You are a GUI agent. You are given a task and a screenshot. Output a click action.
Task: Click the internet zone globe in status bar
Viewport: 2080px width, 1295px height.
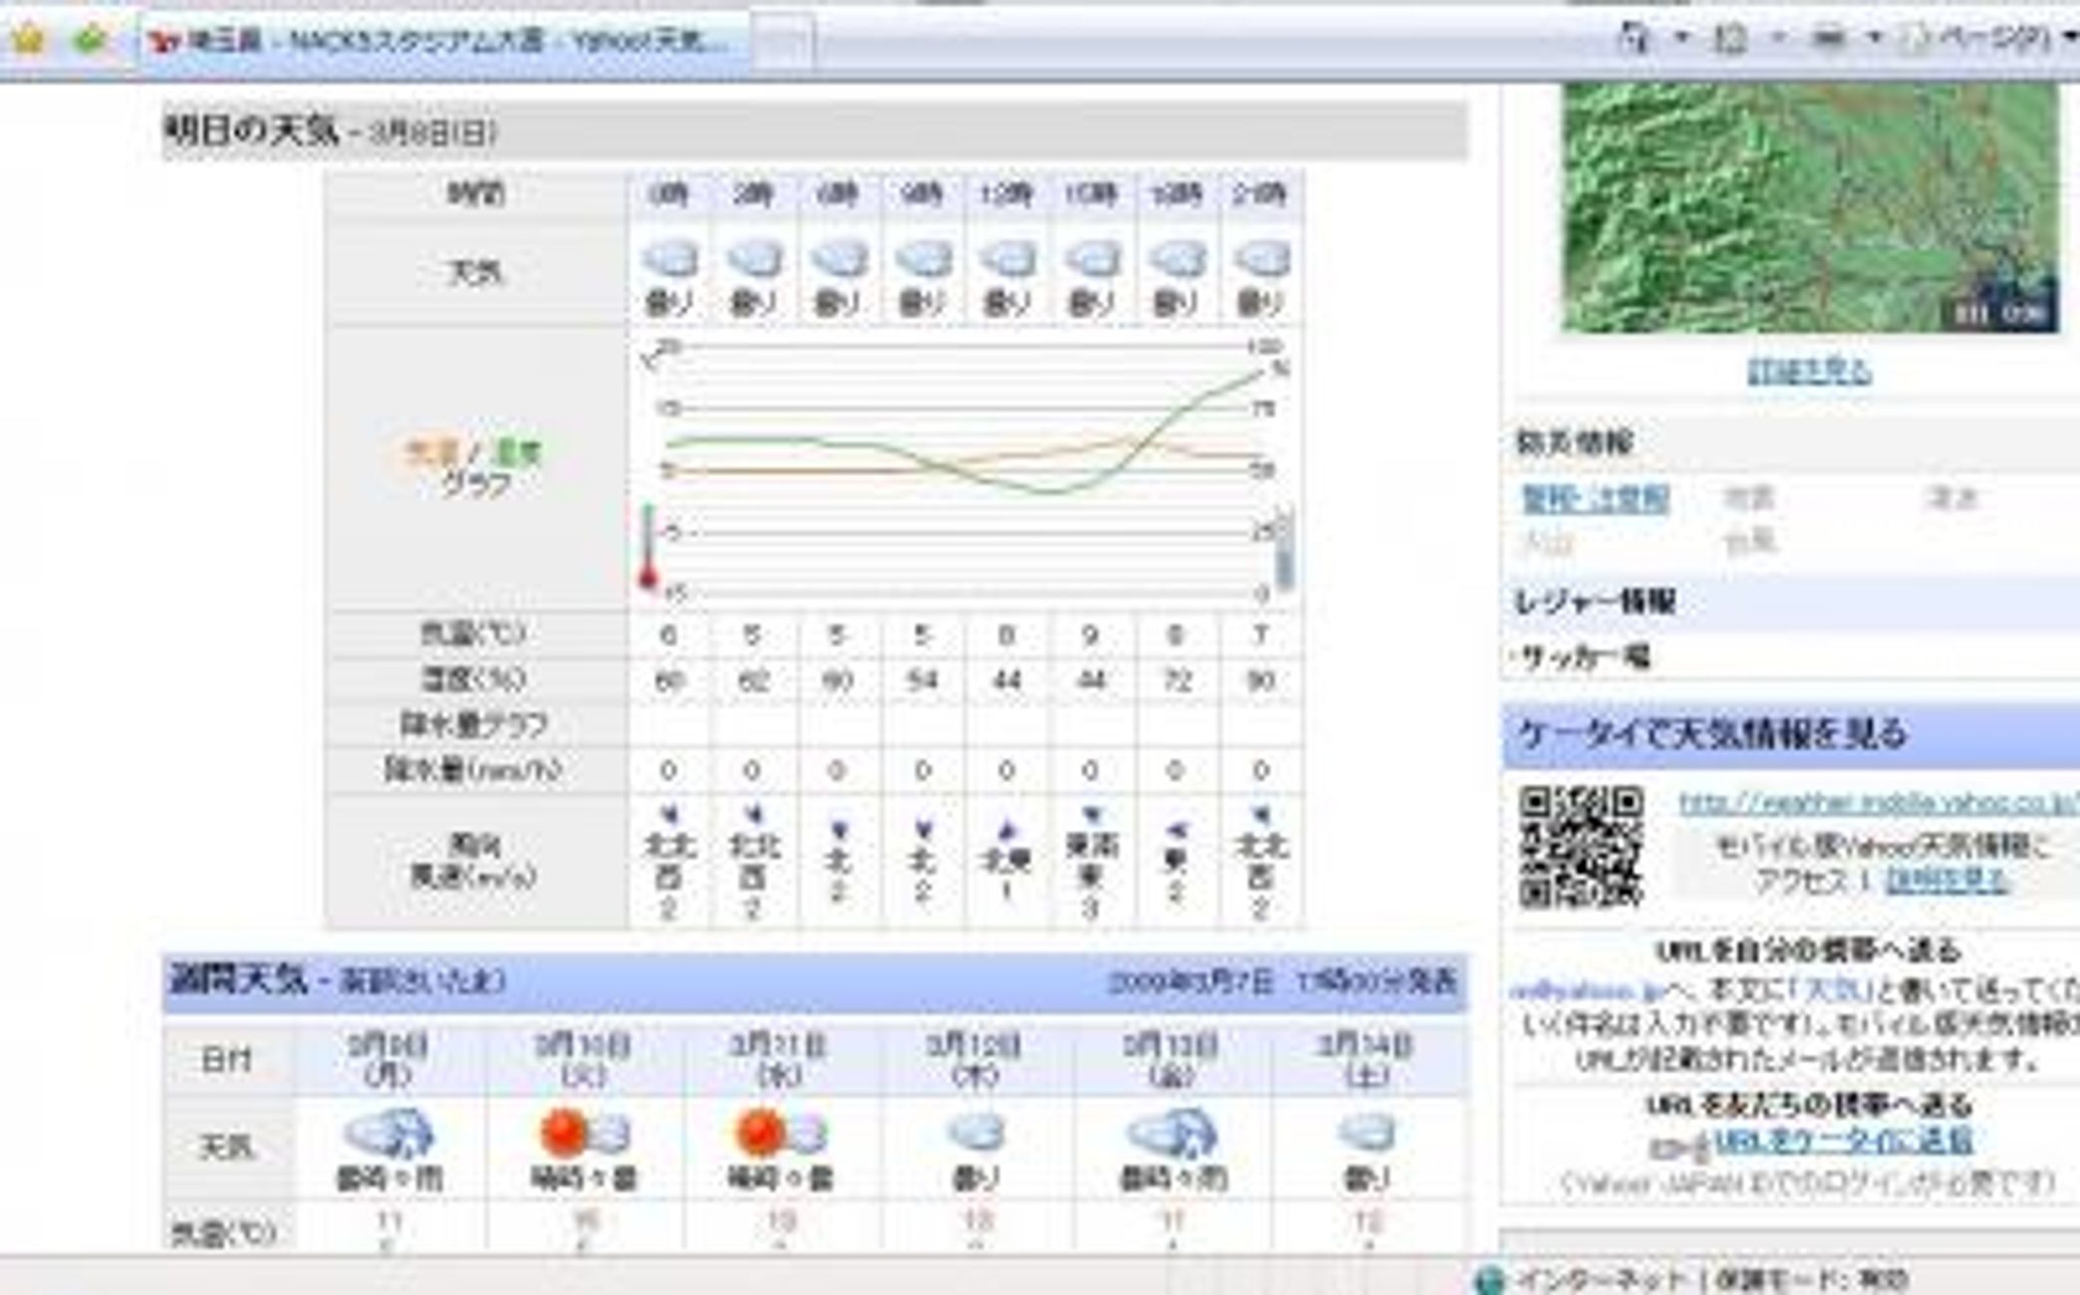(x=1489, y=1279)
